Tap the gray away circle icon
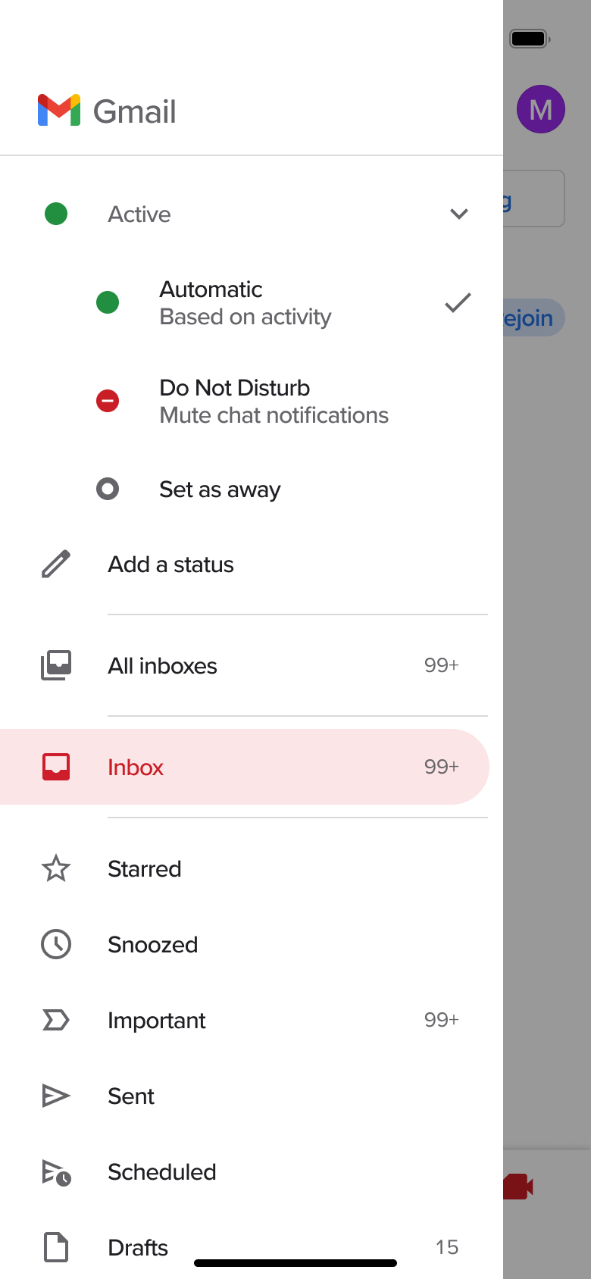Viewport: 591px width, 1279px height. [x=108, y=489]
